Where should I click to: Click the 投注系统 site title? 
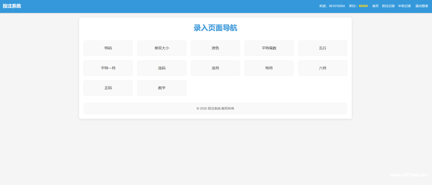12,6
